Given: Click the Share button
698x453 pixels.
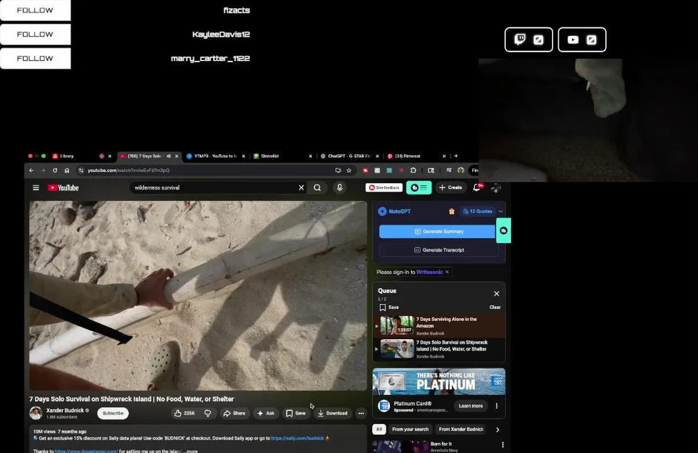Looking at the screenshot, I should pyautogui.click(x=234, y=413).
